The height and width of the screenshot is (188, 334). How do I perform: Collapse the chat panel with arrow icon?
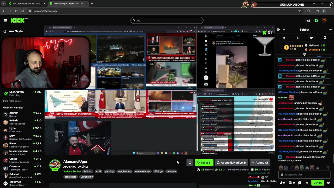(x=278, y=30)
